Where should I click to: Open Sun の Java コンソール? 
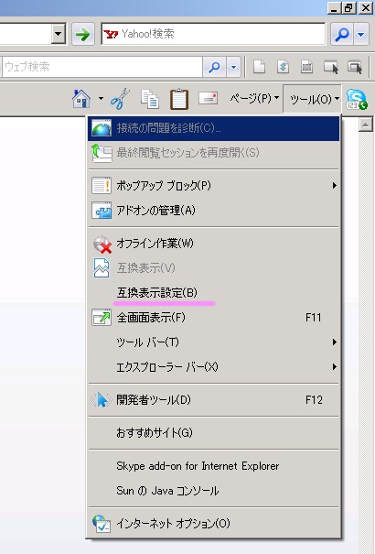213,491
